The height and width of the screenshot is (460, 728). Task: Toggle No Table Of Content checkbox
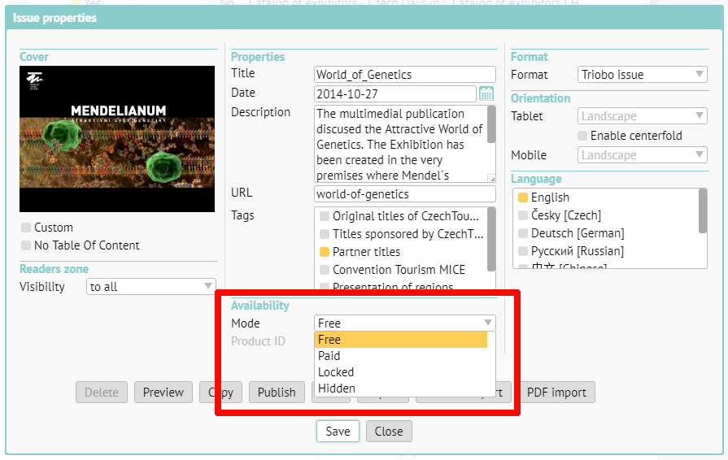[x=27, y=245]
